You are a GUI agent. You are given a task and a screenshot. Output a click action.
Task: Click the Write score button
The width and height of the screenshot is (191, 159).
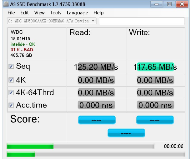click(155, 120)
